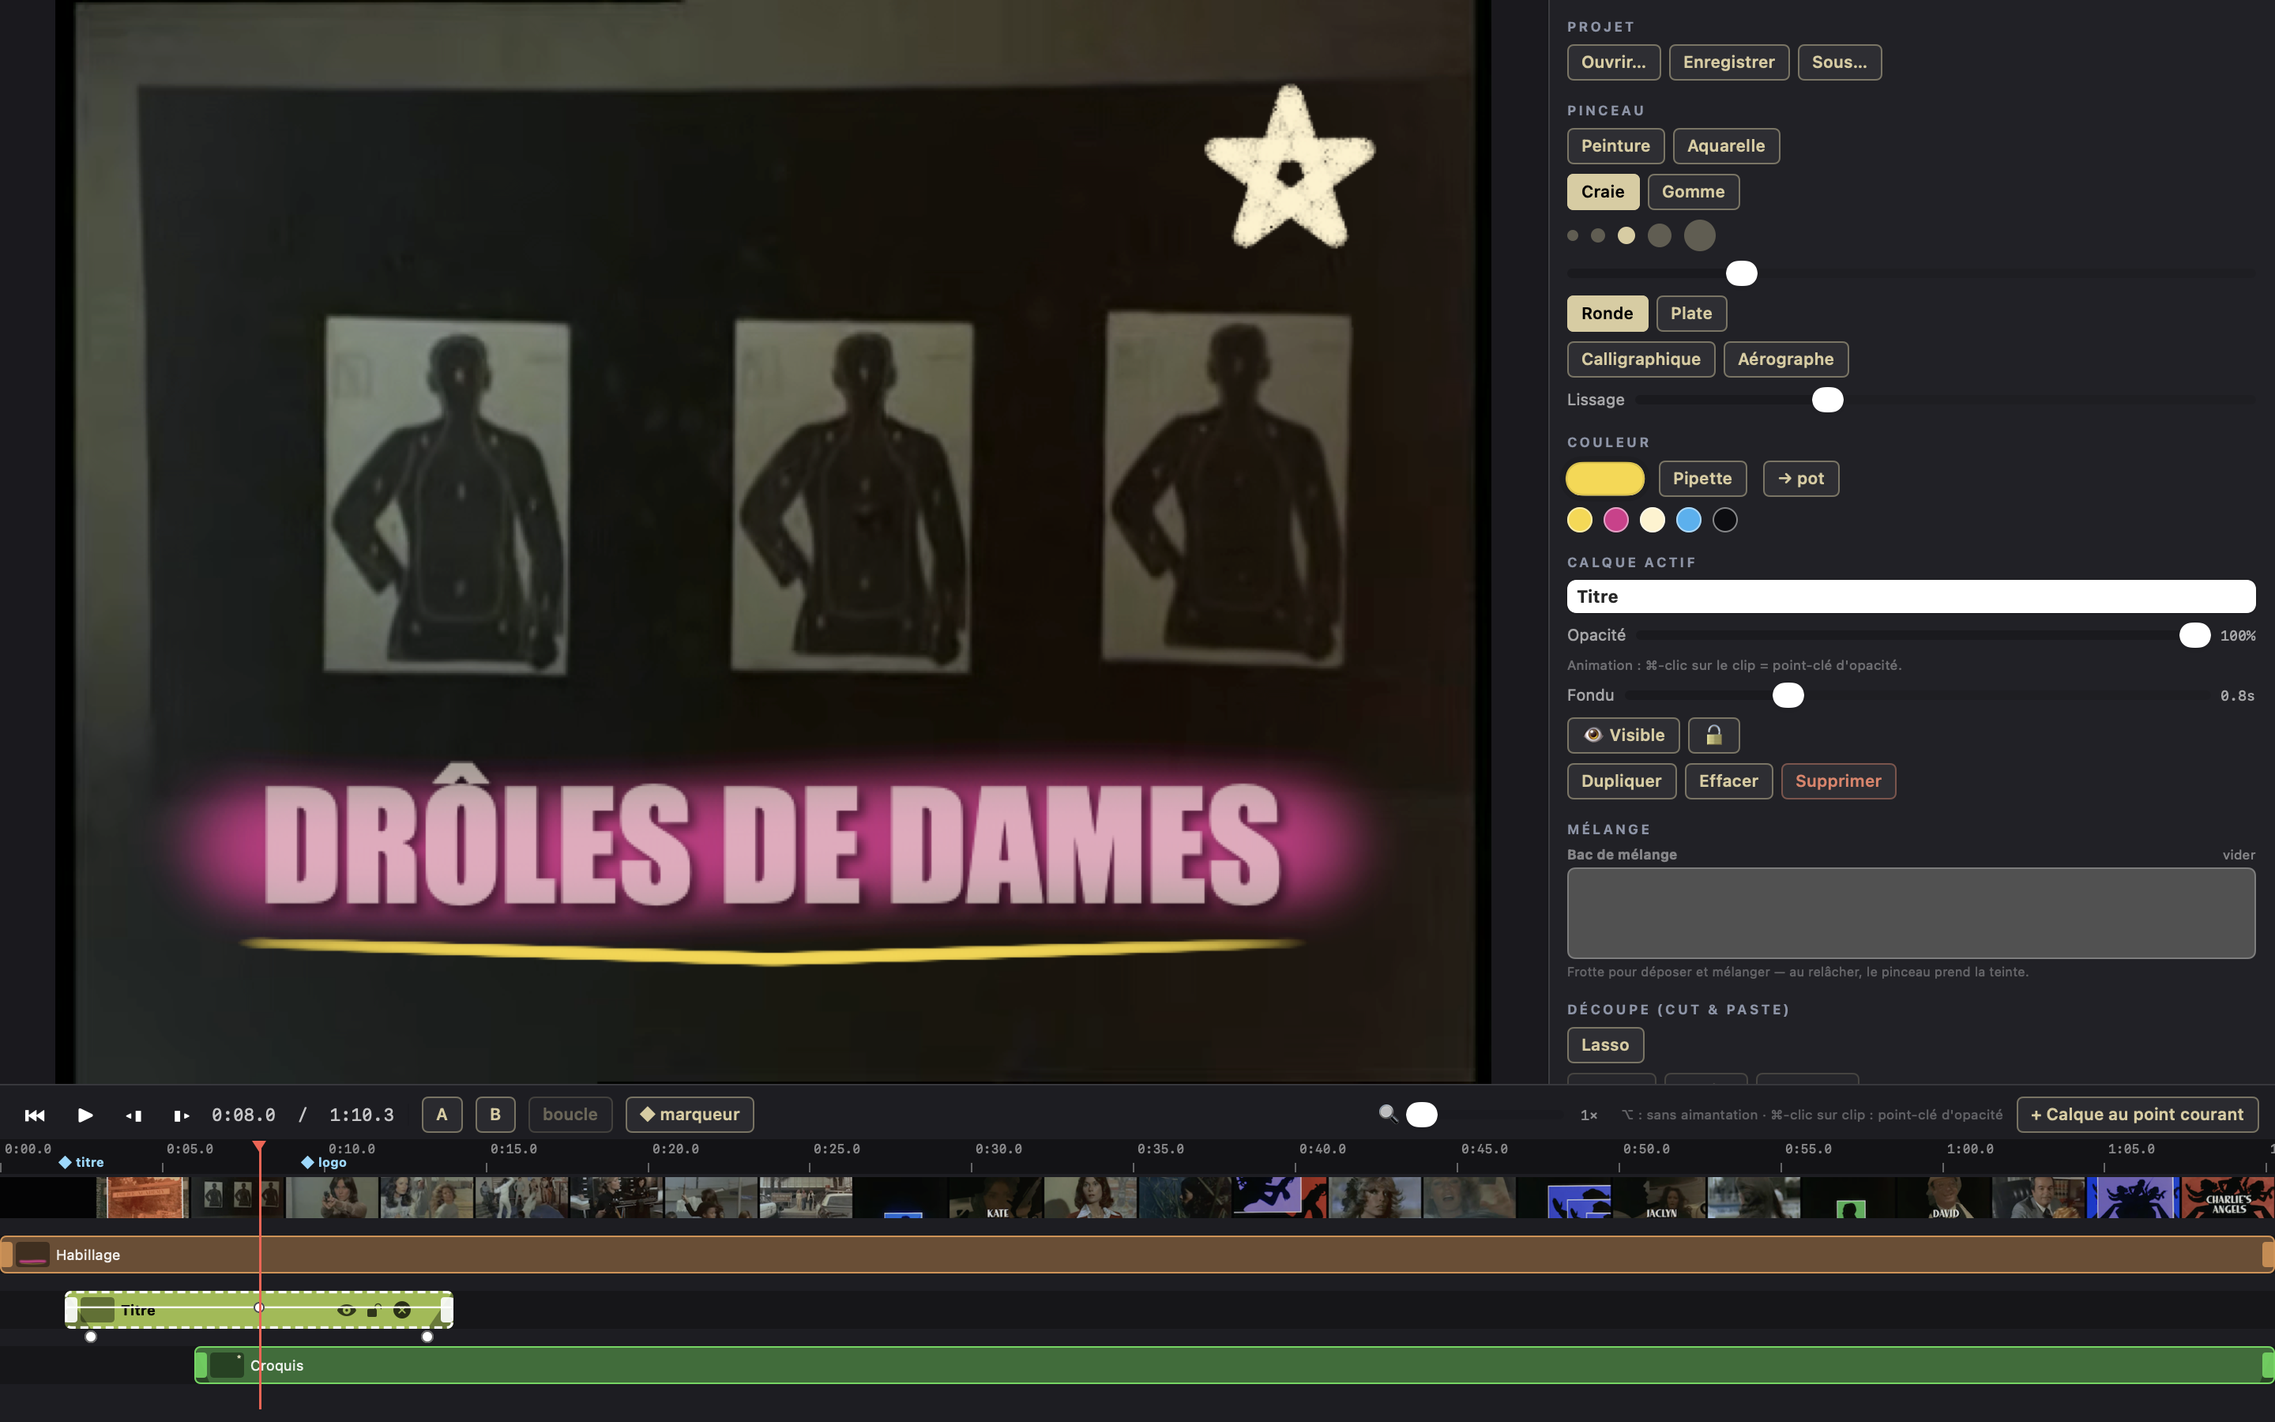The image size is (2275, 1422).
Task: Jump to the 'logo' timeline marker
Action: click(x=325, y=1162)
